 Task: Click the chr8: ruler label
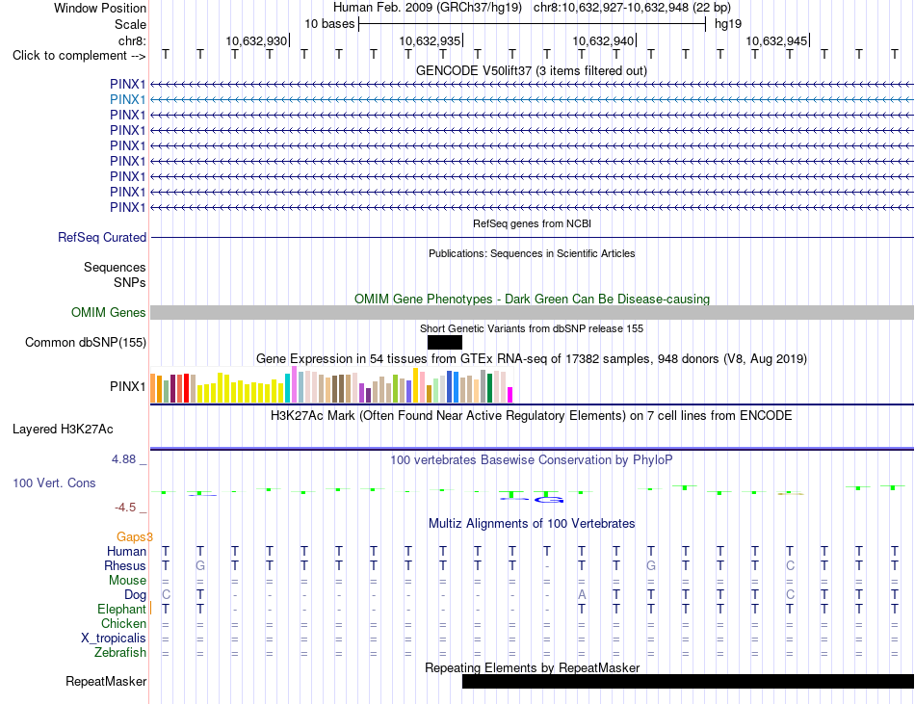pos(132,40)
